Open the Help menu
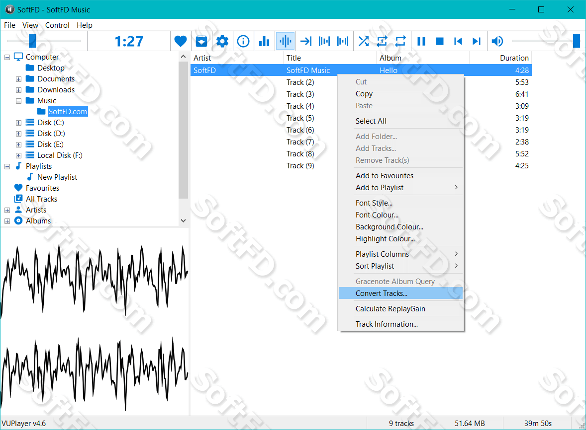This screenshot has height=430, width=586. pos(85,25)
